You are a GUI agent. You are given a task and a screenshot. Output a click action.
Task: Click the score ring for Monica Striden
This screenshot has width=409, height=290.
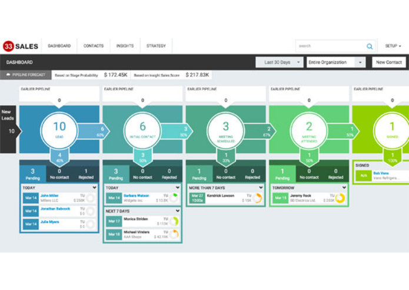tap(174, 221)
